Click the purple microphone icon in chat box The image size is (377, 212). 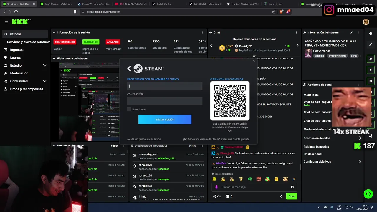[x=216, y=187]
